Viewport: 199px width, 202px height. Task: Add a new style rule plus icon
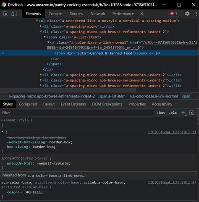click(x=183, y=113)
